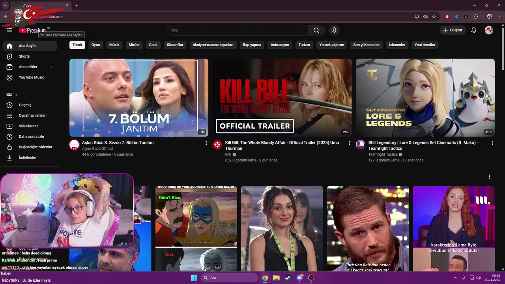
Task: Open Aşkın Gücü Official channel avatar
Action: tap(74, 145)
